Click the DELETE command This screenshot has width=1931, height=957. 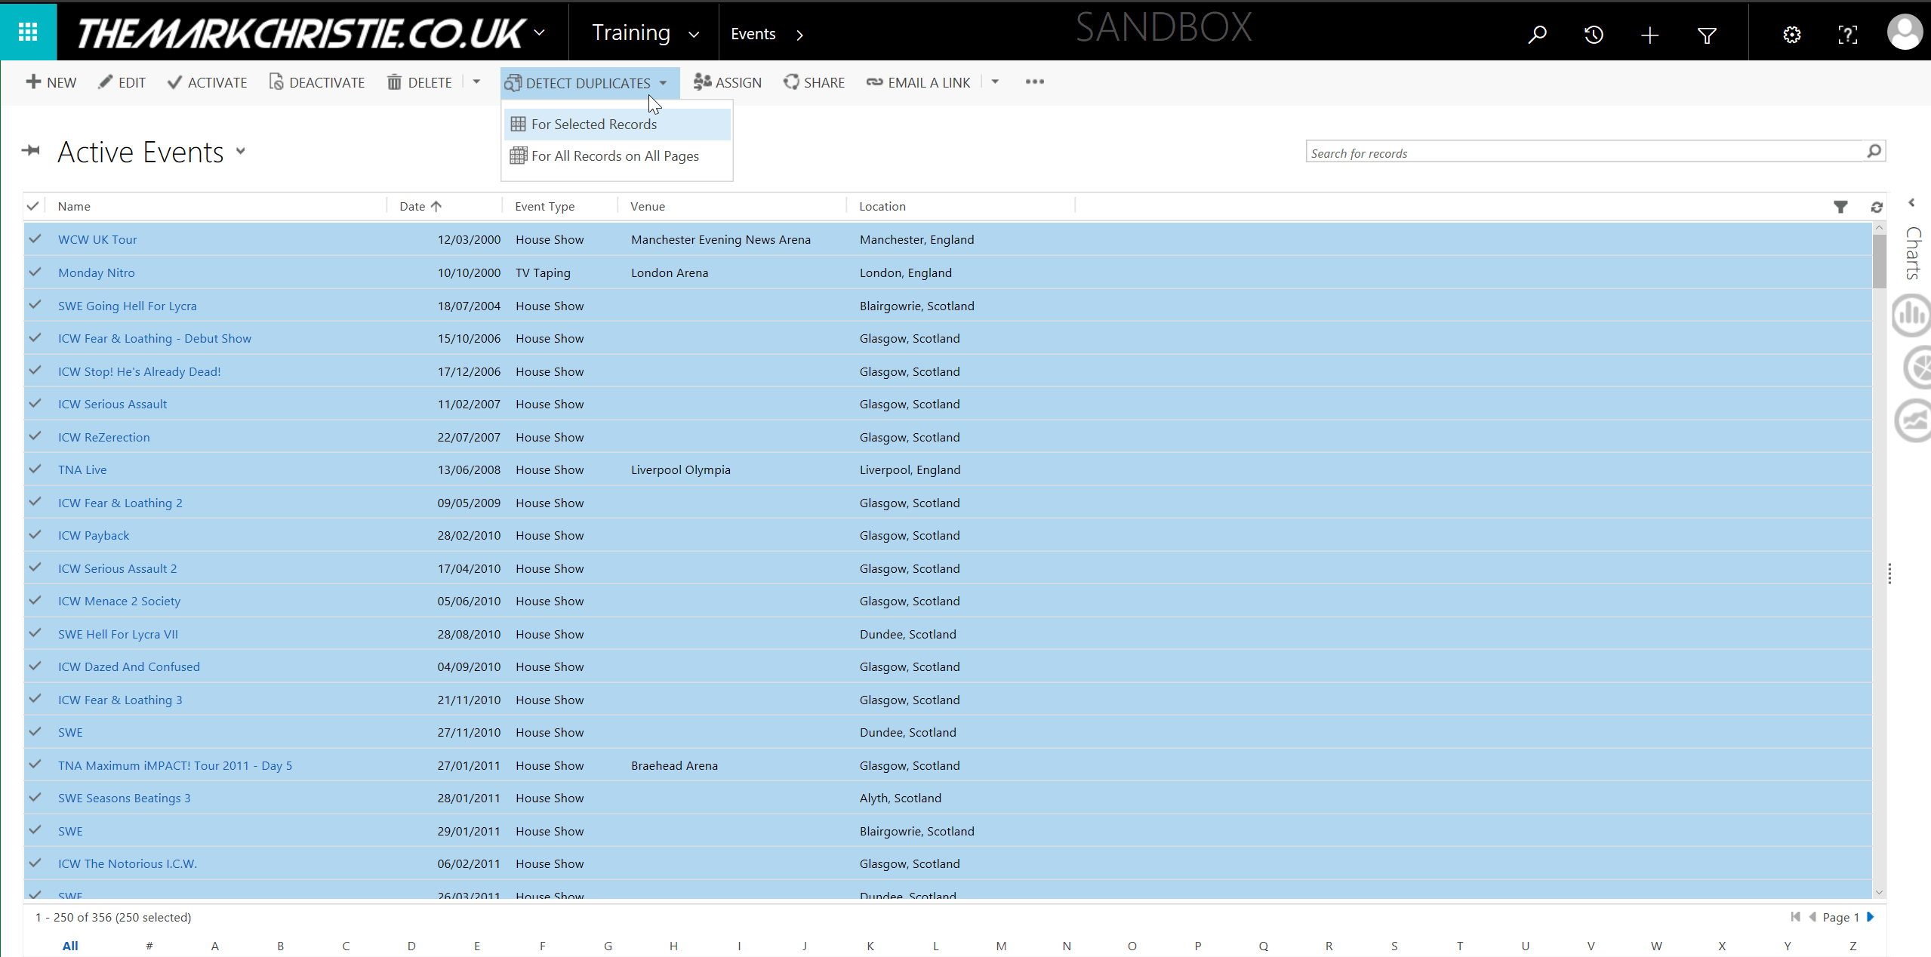click(x=420, y=82)
